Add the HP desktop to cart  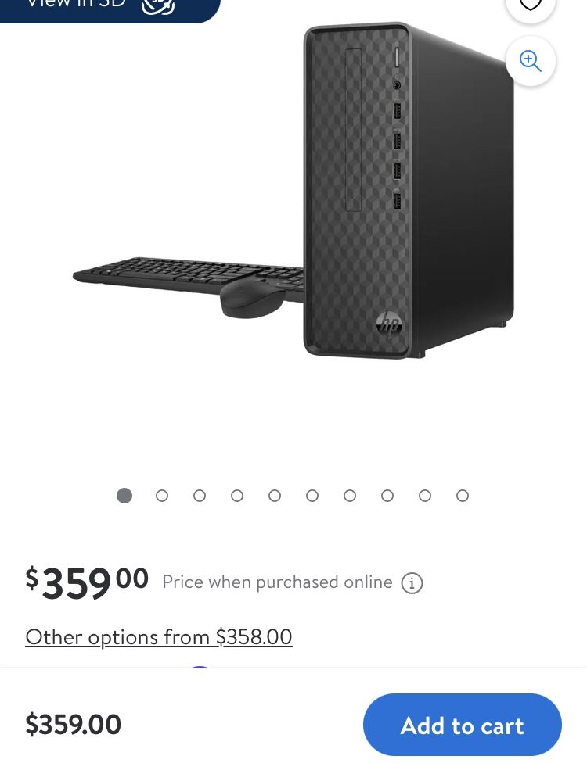click(462, 725)
